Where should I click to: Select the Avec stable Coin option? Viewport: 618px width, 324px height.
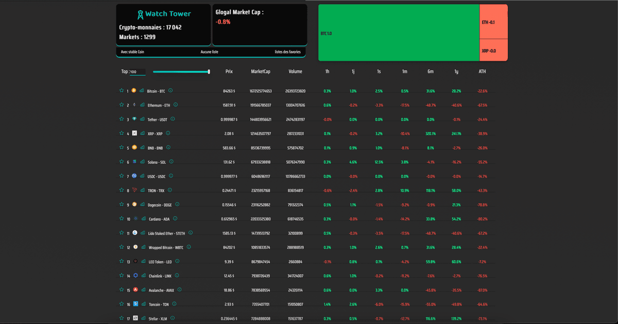click(132, 52)
